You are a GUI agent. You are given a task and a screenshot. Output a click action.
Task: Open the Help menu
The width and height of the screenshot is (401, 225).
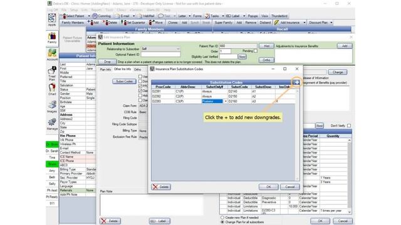(167, 10)
